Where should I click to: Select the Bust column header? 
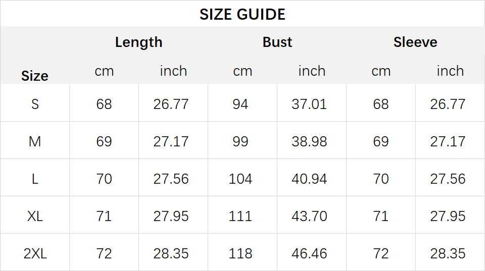point(277,42)
